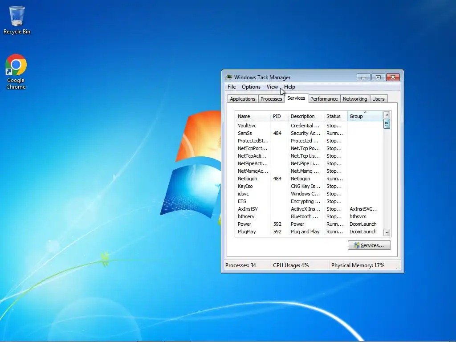
Task: Switch to the Networking tab
Action: tap(355, 99)
